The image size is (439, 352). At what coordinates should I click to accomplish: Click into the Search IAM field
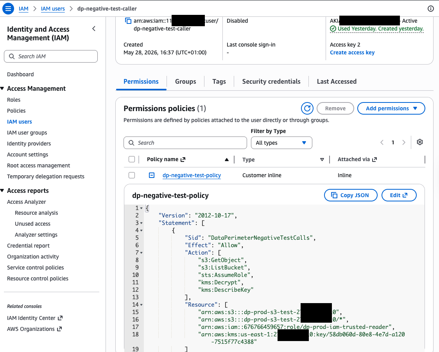51,56
